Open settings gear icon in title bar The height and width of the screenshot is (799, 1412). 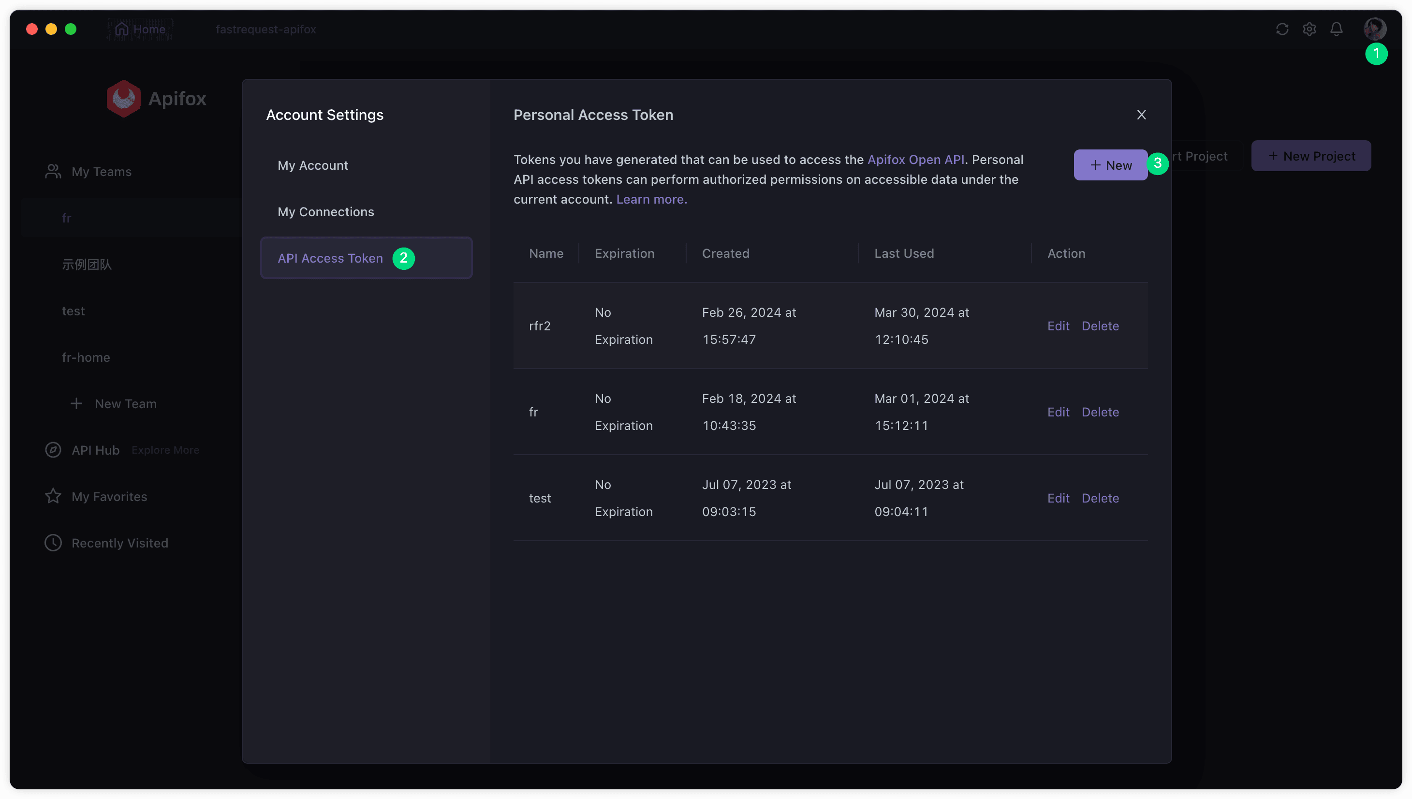click(x=1309, y=29)
